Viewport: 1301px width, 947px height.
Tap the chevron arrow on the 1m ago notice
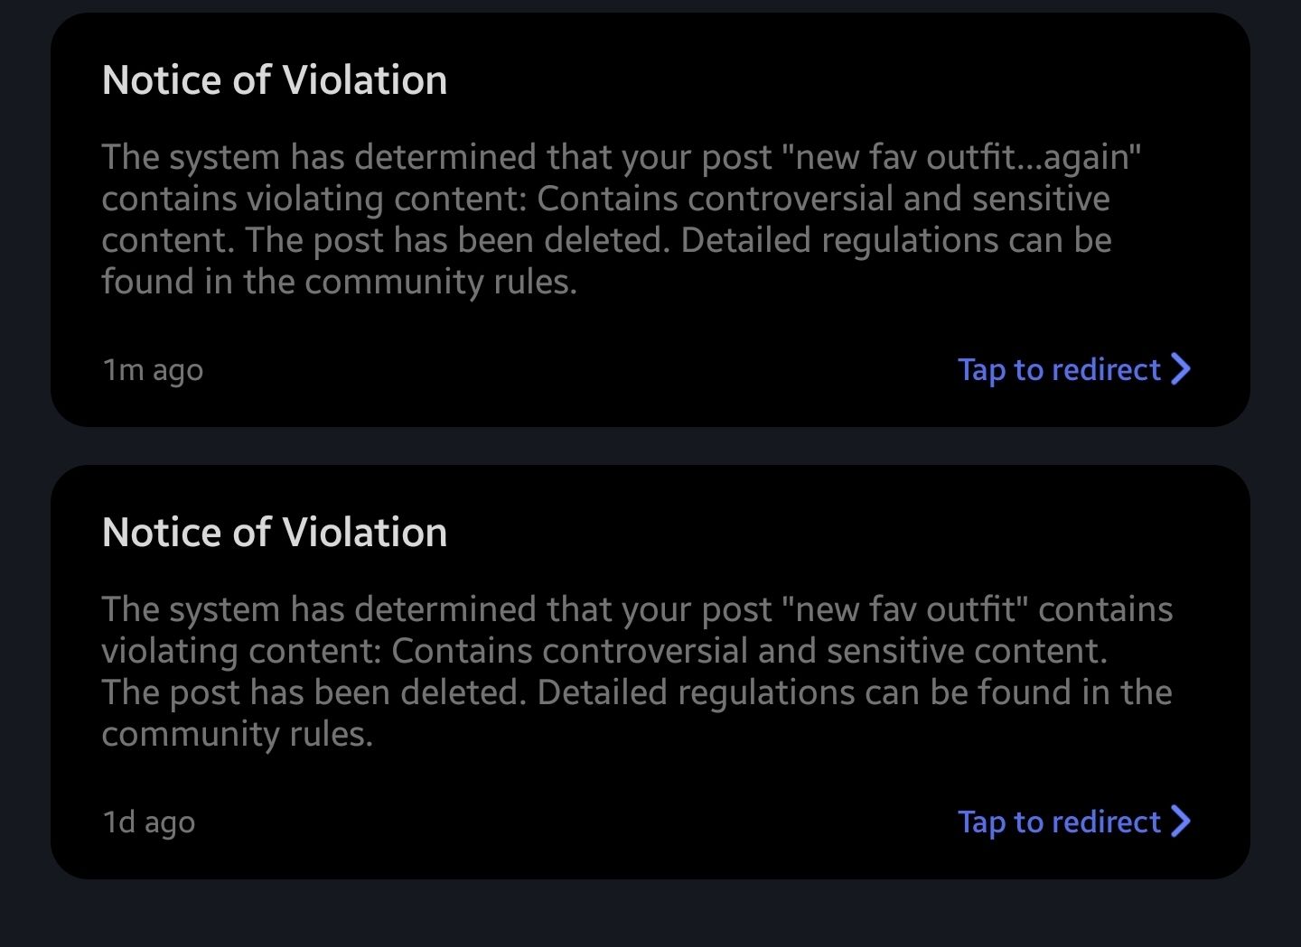point(1181,369)
